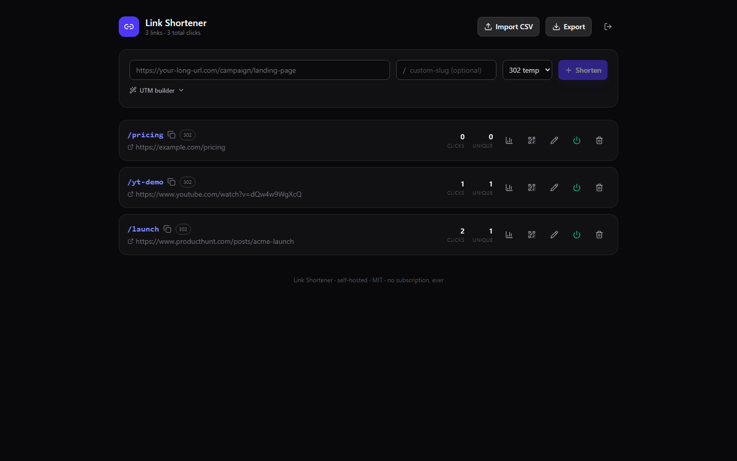The width and height of the screenshot is (737, 461).
Task: Click the Link Shortener logo icon
Action: (x=129, y=27)
